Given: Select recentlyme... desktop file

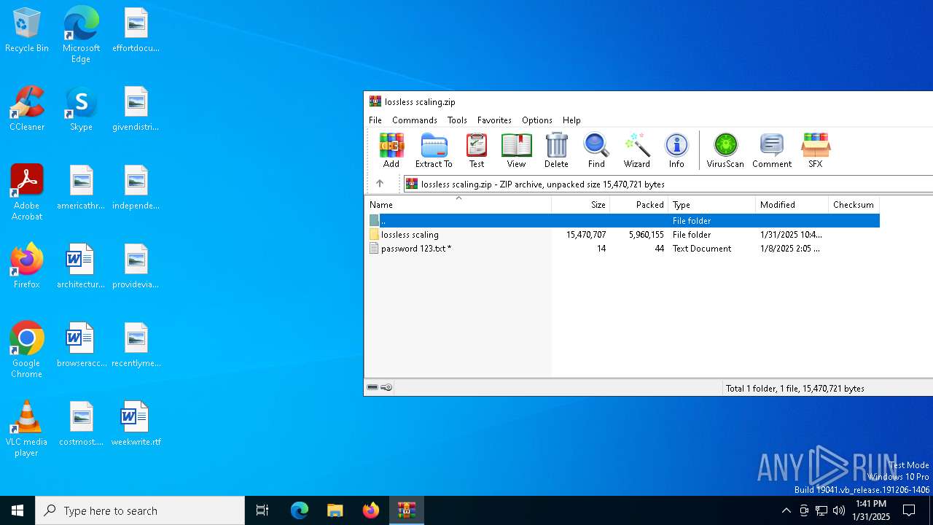Looking at the screenshot, I should 136,345.
